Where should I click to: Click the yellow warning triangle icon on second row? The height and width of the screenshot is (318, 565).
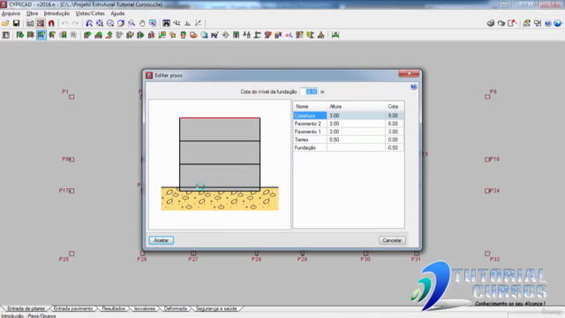(x=320, y=35)
